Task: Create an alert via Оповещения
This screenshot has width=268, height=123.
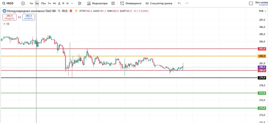Action: coord(131,3)
